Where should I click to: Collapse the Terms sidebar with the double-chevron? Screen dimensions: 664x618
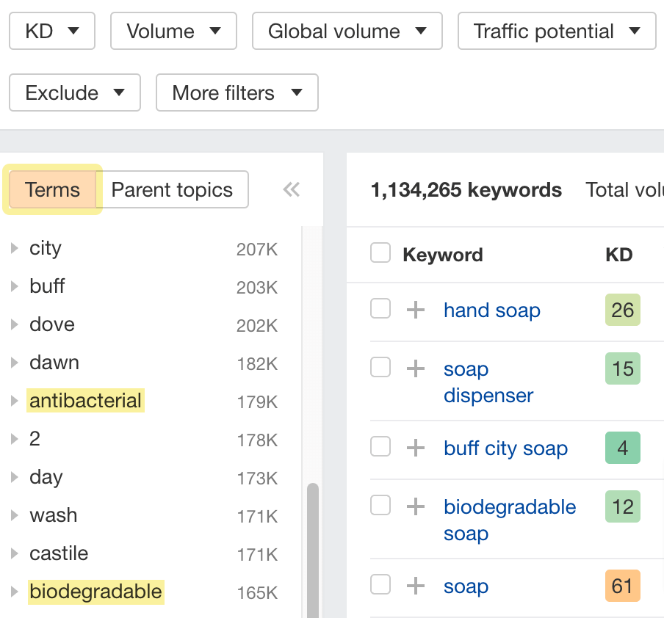click(x=292, y=189)
